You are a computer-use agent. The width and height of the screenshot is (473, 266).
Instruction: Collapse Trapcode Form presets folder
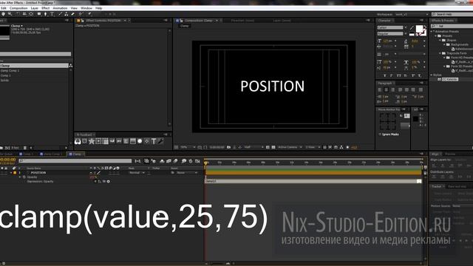point(440,53)
